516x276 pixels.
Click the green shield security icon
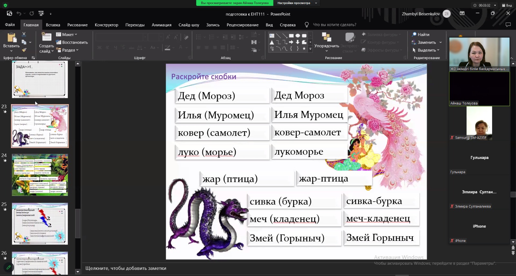[5, 5]
